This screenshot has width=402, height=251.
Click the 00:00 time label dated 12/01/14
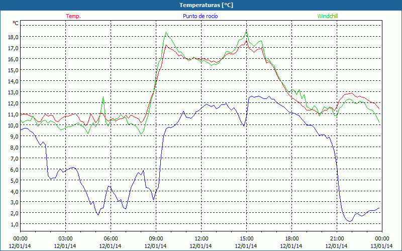click(20, 239)
